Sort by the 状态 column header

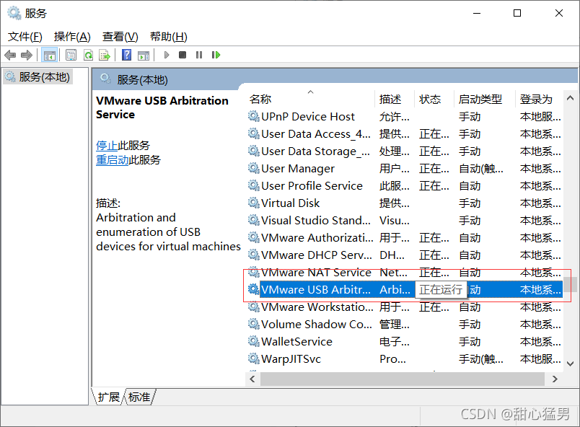click(434, 99)
